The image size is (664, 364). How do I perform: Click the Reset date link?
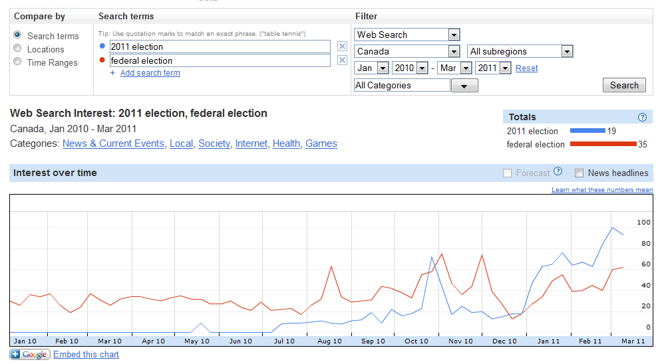(x=526, y=68)
